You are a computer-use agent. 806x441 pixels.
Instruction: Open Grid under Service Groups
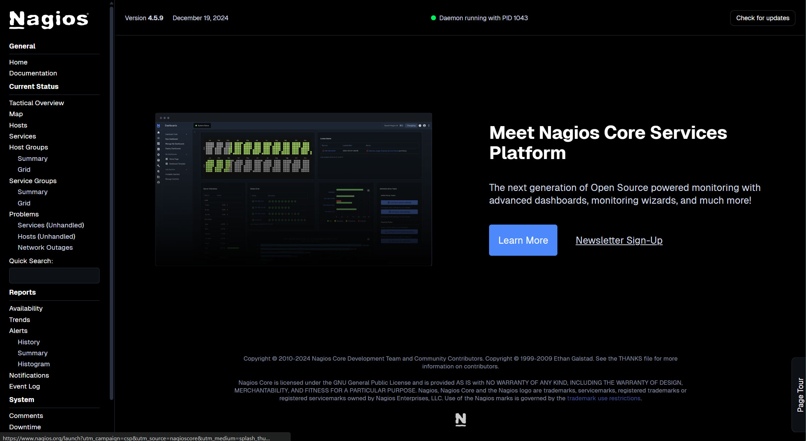pyautogui.click(x=24, y=203)
